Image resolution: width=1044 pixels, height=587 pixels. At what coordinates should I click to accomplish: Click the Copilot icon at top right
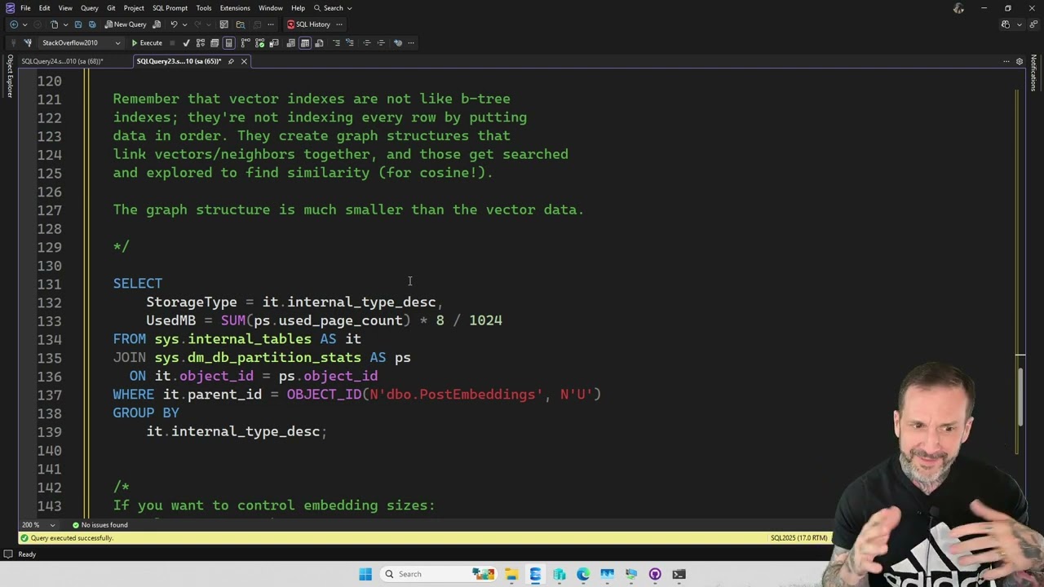click(x=1006, y=24)
